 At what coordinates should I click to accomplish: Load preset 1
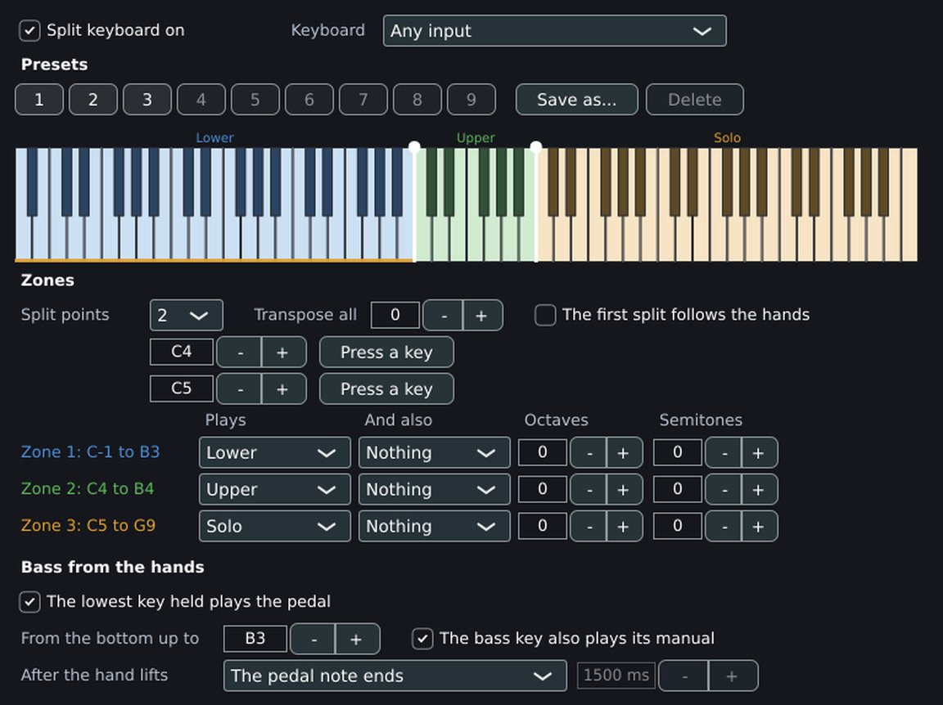[x=39, y=99]
